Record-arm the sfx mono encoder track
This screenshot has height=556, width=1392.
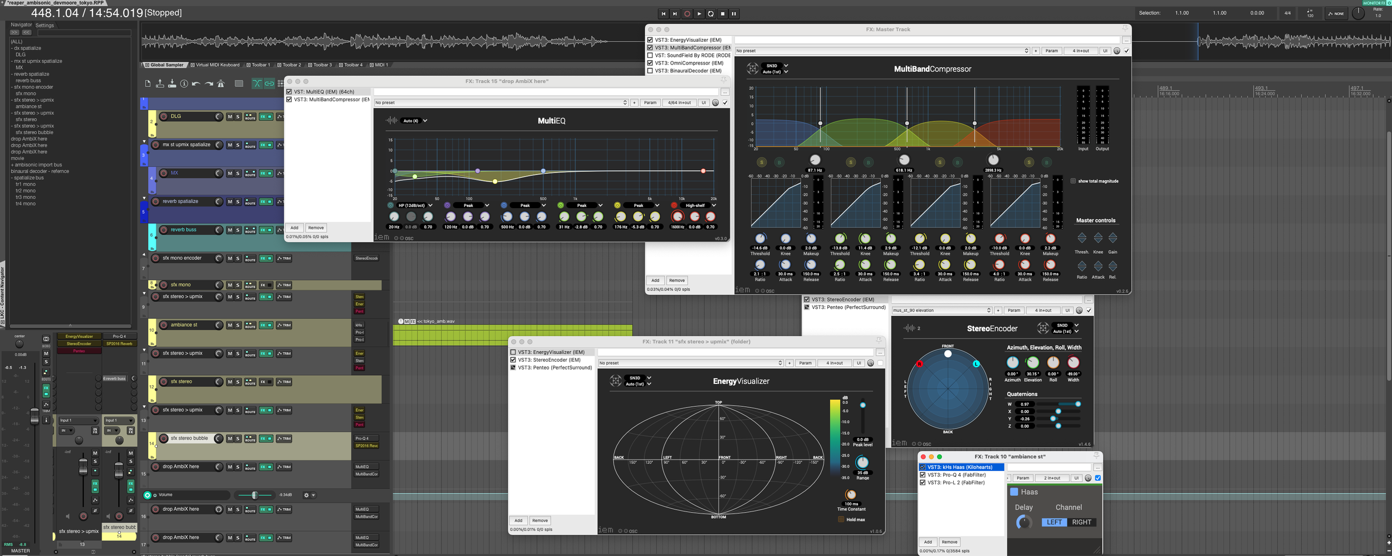[156, 258]
